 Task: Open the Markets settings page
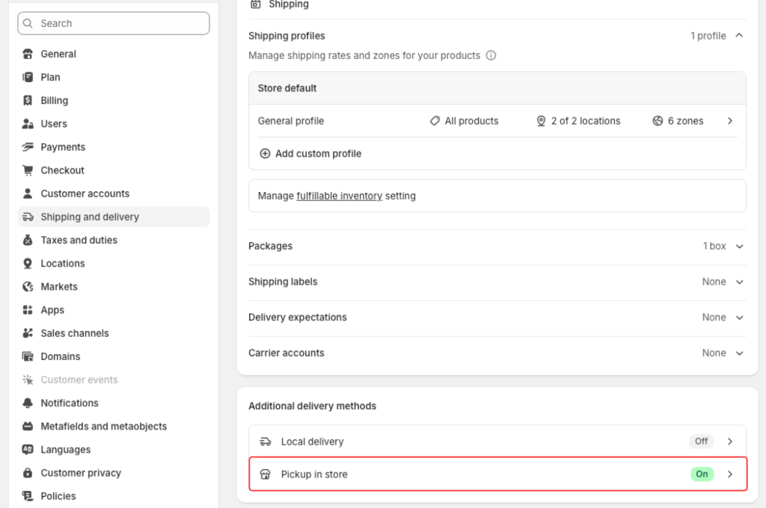coord(59,286)
